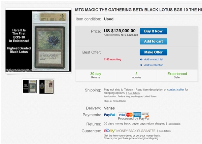Viewport: 202px width, 144px height.
Task: Click the eye icon beside Add to watch list
Action: point(141,60)
